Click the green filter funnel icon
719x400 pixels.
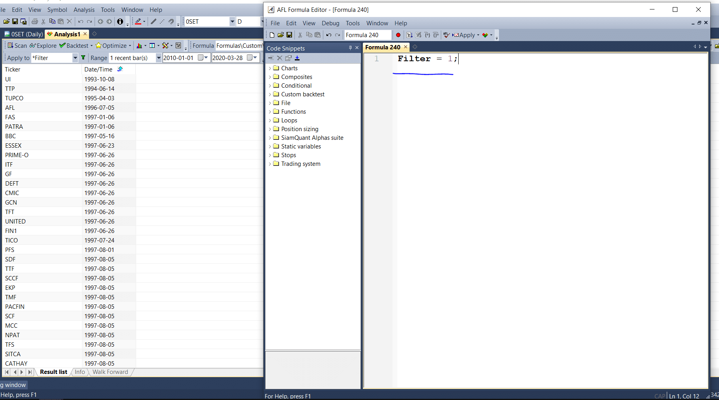pyautogui.click(x=83, y=58)
